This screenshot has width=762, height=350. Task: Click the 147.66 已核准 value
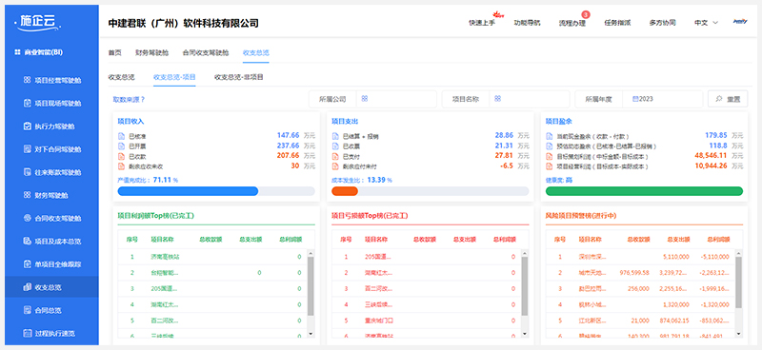289,135
